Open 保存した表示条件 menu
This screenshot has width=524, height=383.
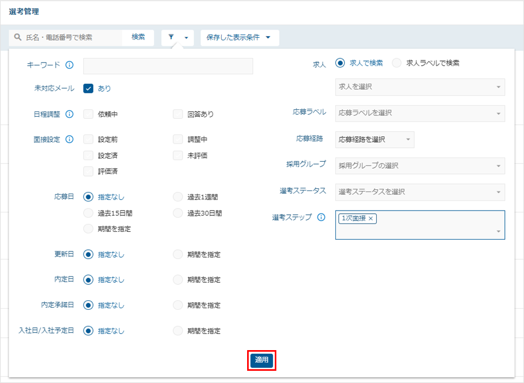240,37
